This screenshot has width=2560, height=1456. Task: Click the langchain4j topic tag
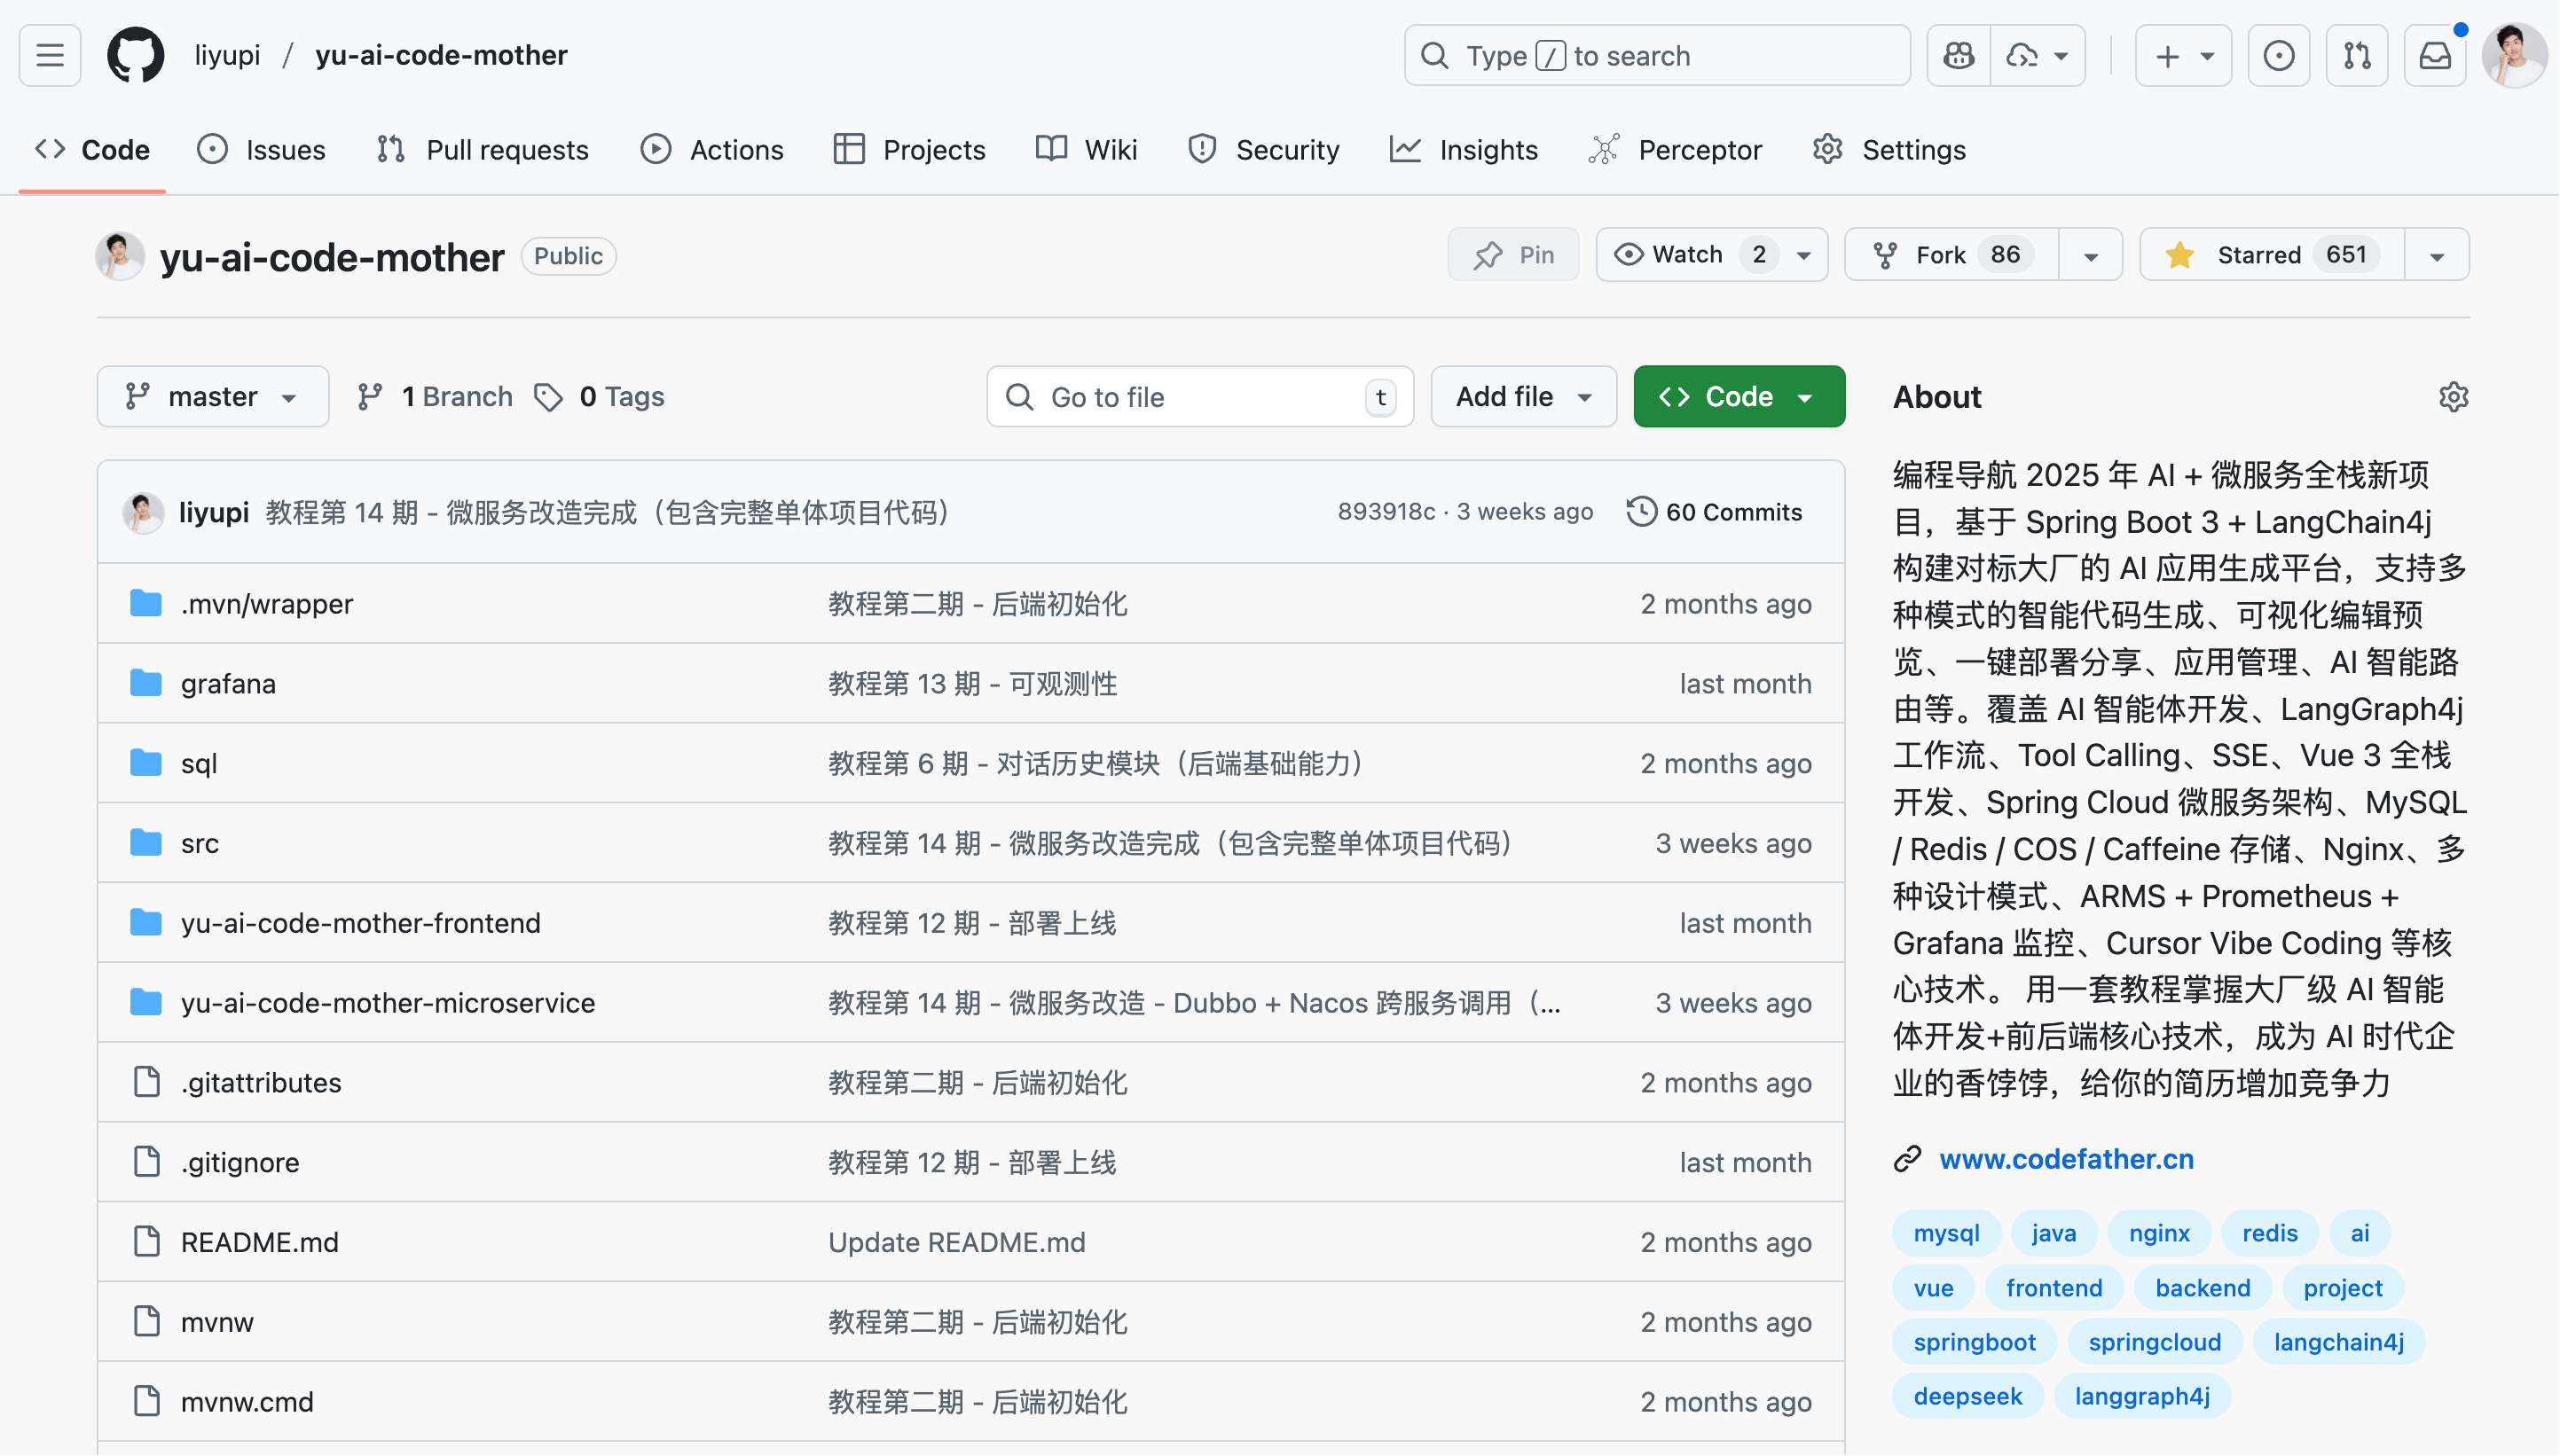[x=2338, y=1342]
